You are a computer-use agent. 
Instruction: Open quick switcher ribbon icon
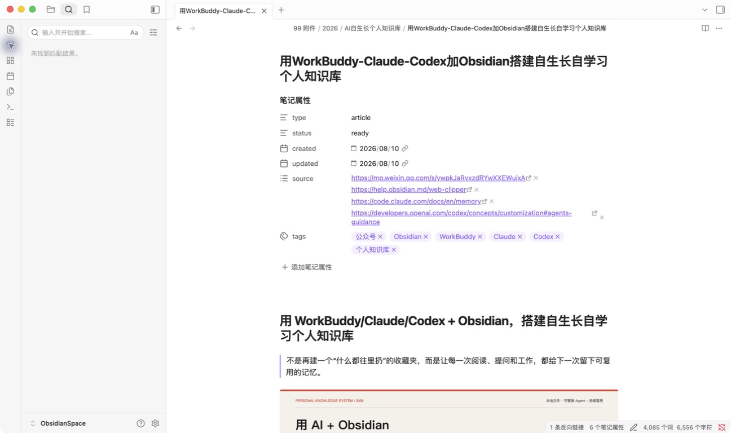[x=10, y=30]
